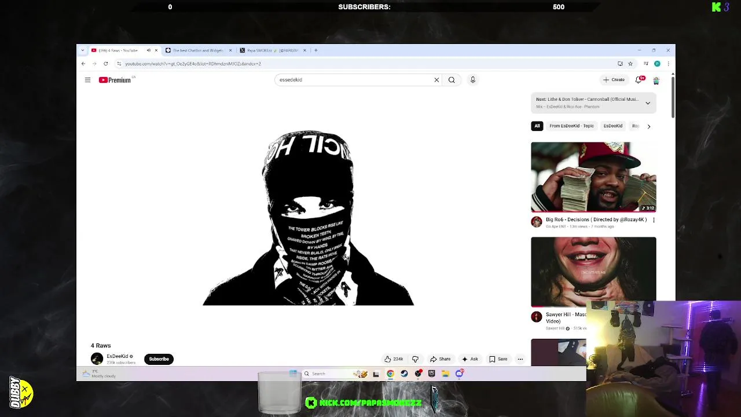Viewport: 741px width, 417px height.
Task: Open Big Ro6 - Decisions video title
Action: click(596, 220)
